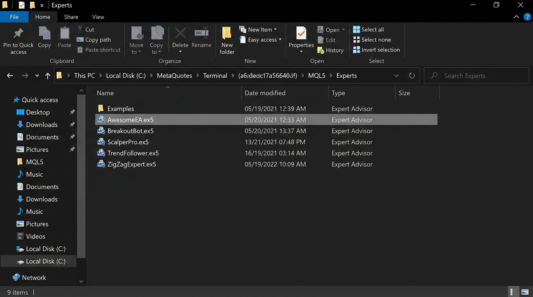Click the forward navigation arrow
This screenshot has width=533, height=297.
[25, 76]
